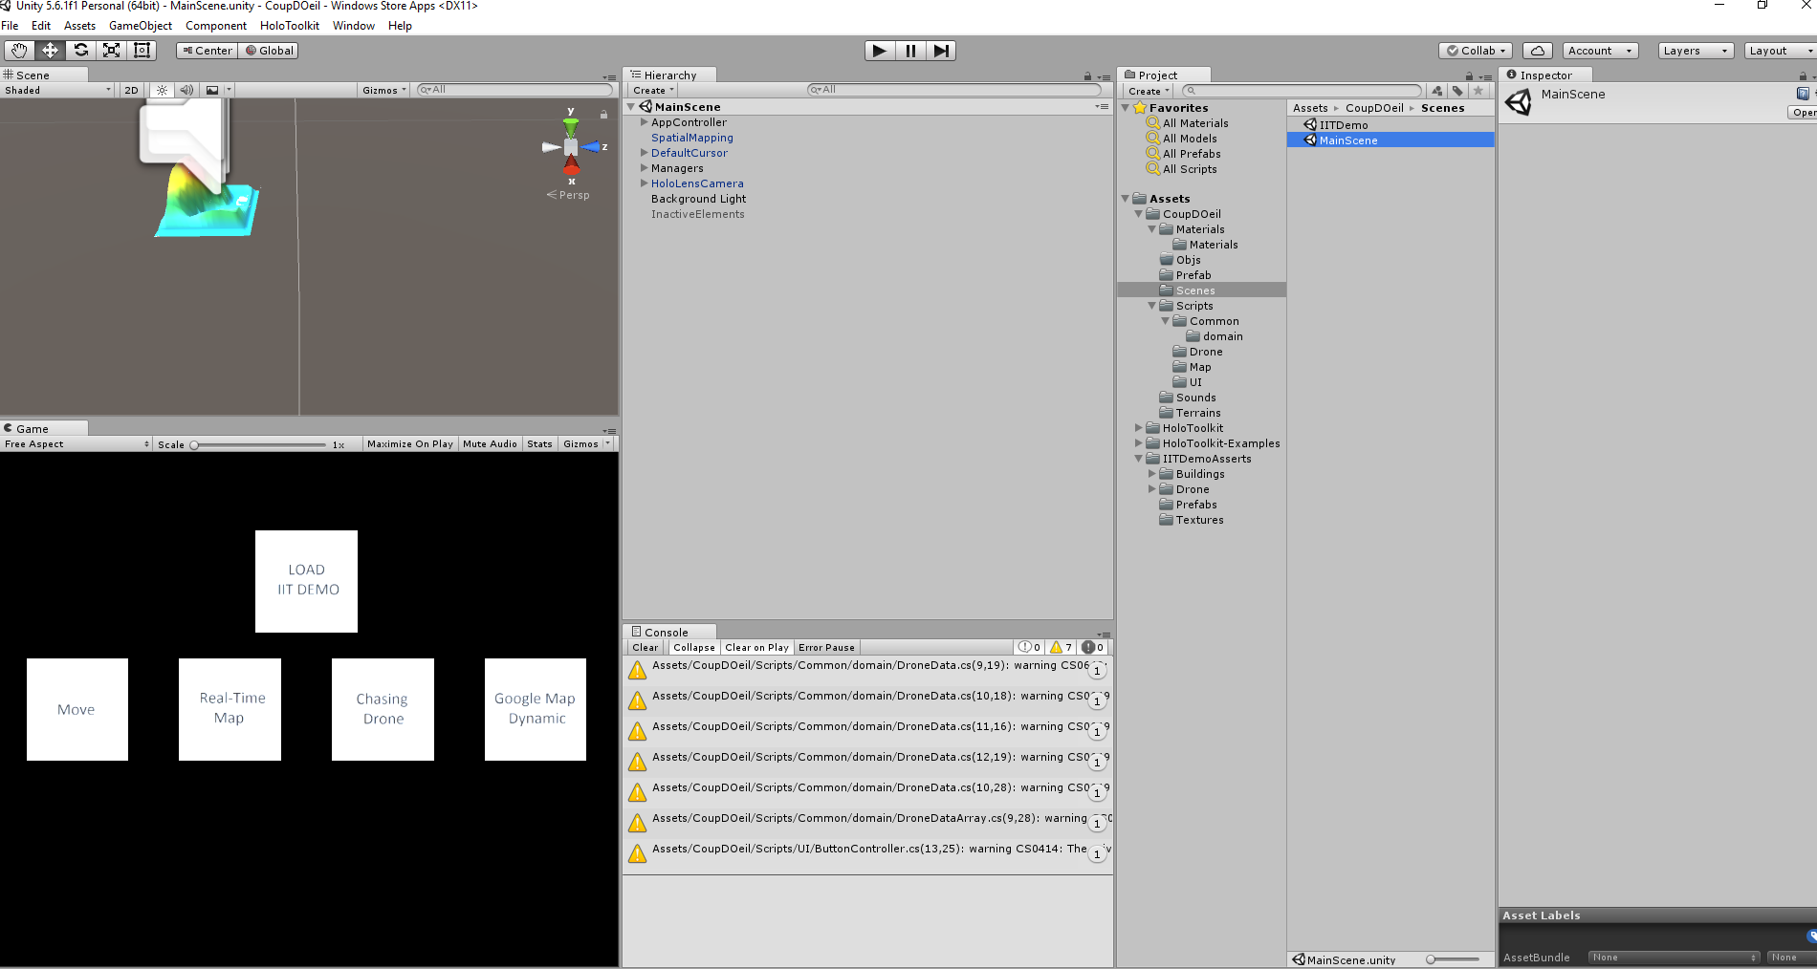Lock the Project panel
Viewport: 1817px width, 969px height.
(1469, 76)
